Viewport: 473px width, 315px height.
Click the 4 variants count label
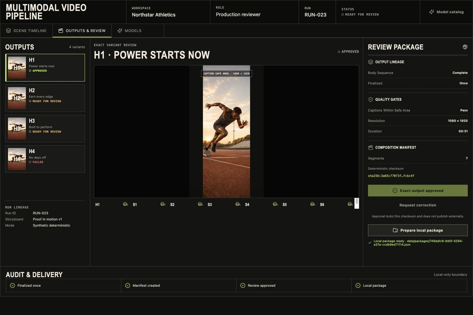(x=77, y=47)
